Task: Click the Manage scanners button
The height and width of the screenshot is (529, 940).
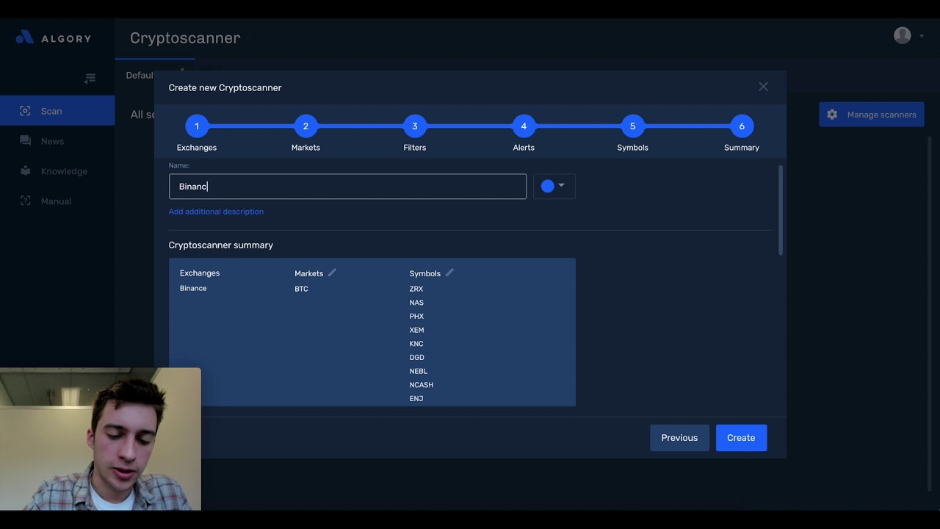Action: tap(872, 115)
